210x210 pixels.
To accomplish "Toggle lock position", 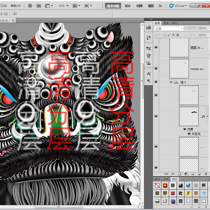I will click(x=173, y=35).
